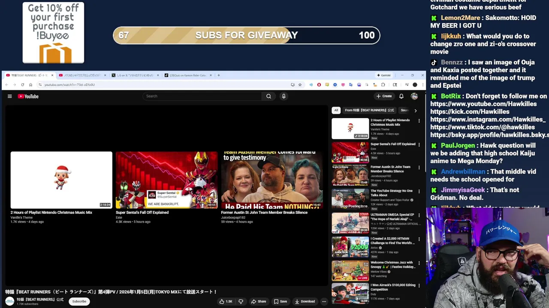Open sidebar title The YouTube Strategy No One Talks About
The height and width of the screenshot is (308, 549).
click(x=392, y=193)
